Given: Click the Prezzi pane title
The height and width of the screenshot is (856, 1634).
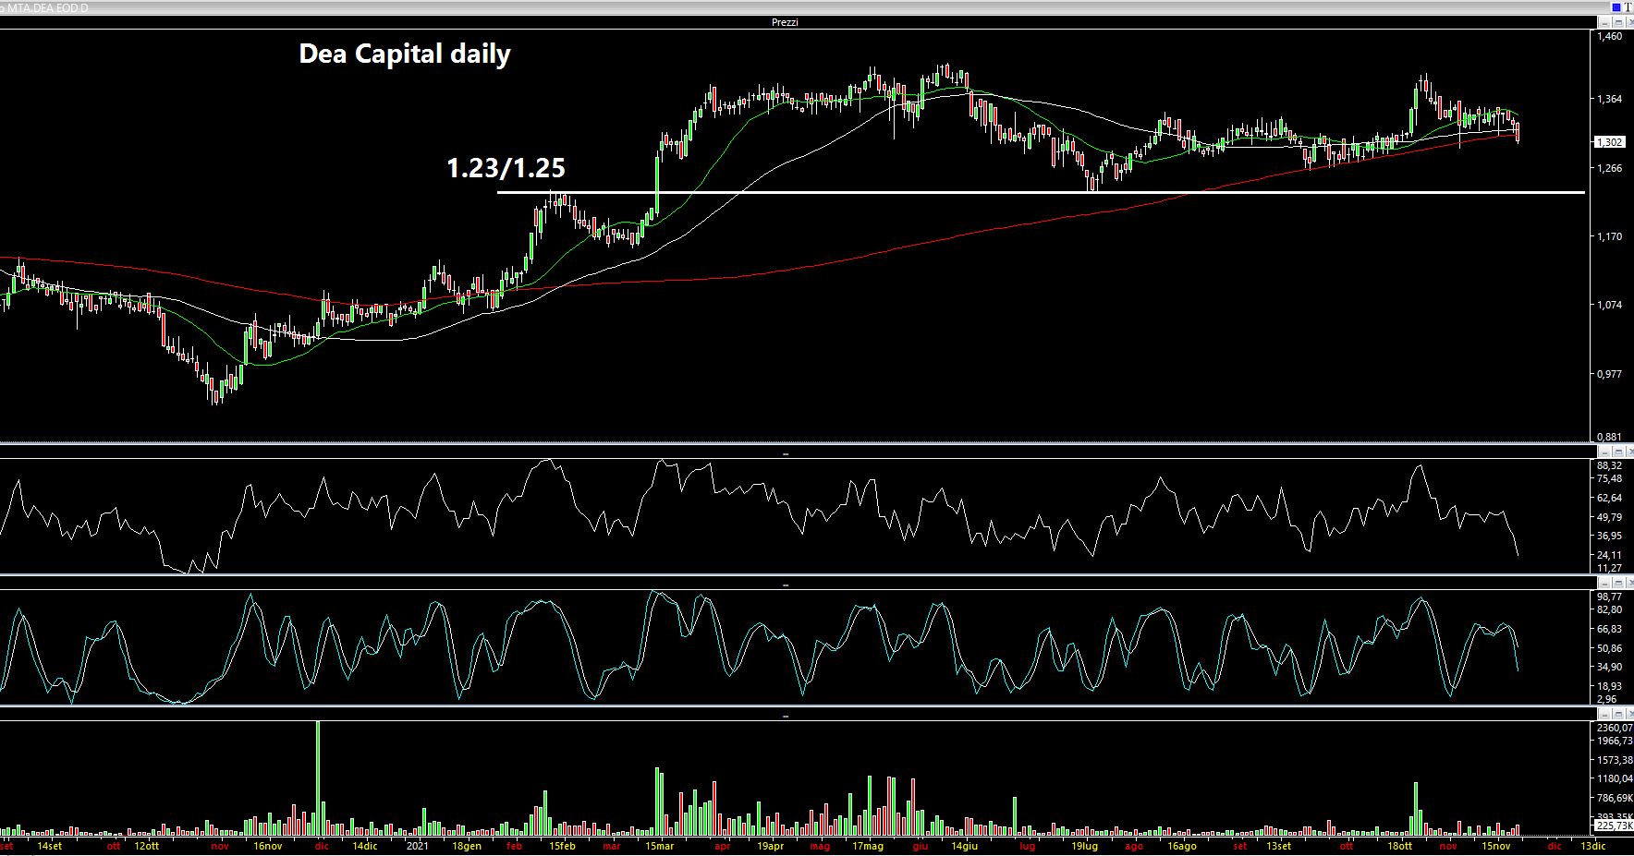Looking at the screenshot, I should [x=785, y=22].
